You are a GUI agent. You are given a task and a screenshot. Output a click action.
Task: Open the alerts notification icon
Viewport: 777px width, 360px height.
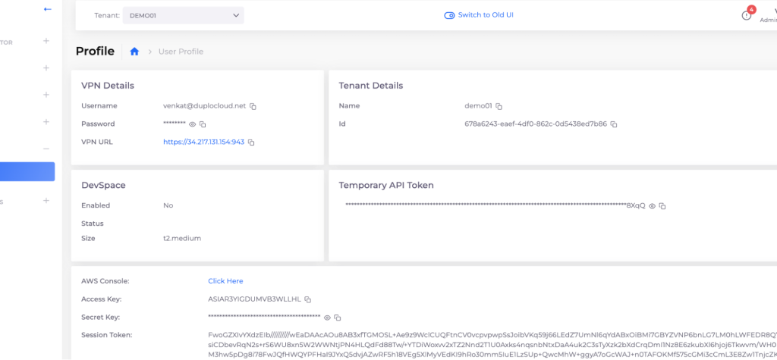[747, 15]
